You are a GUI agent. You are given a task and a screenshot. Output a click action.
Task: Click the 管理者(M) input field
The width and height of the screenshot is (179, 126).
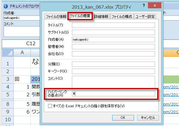click(113, 47)
